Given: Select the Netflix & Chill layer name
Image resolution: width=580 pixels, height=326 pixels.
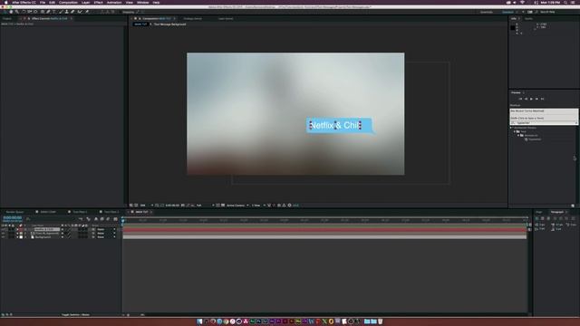Looking at the screenshot, I should coord(47,229).
